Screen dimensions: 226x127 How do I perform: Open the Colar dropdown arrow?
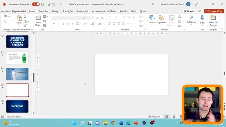[x=19, y=26]
